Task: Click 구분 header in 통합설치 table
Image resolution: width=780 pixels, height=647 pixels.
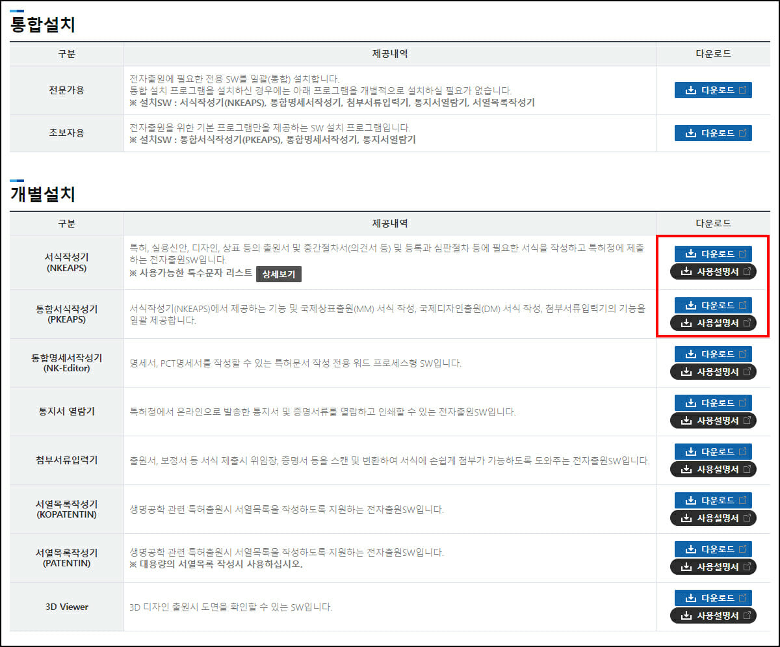Action: coord(66,54)
